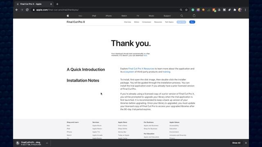Screen dimensions: 262x147
Task: Open Inclusion and Diversity footer link
Action: pos(178,135)
